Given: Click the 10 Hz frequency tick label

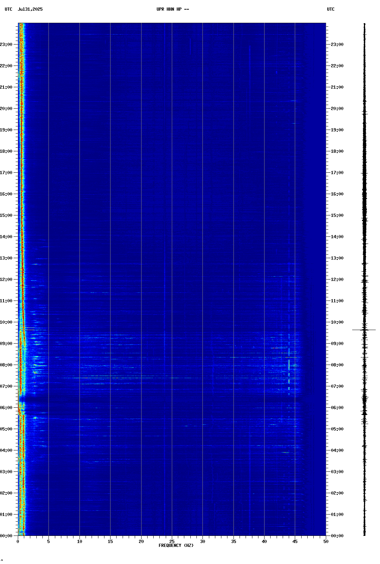Looking at the screenshot, I should pyautogui.click(x=79, y=542).
